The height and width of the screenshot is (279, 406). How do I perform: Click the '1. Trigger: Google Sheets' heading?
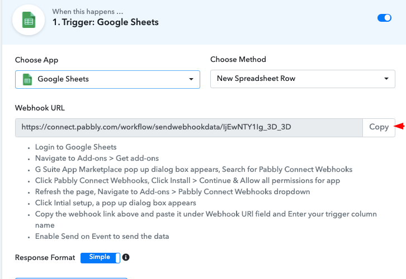coord(105,22)
